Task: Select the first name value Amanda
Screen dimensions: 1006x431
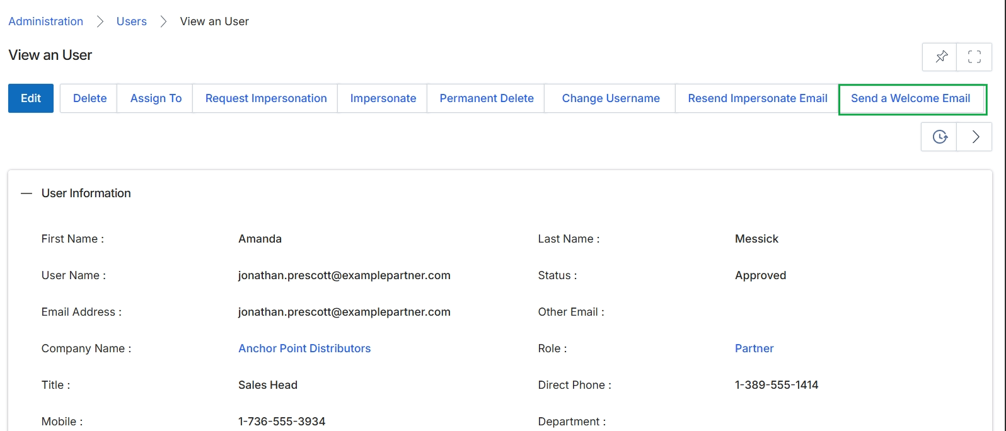Action: click(260, 239)
